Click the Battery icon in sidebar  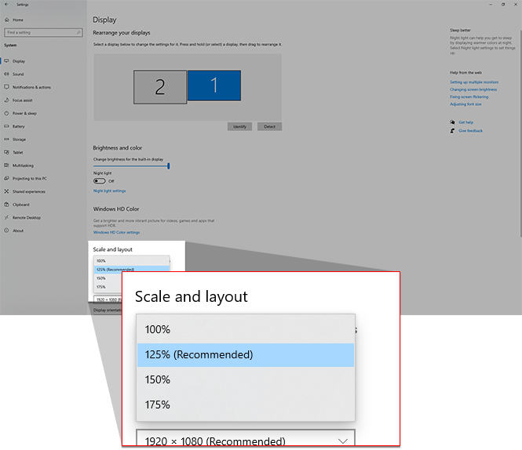tap(6, 126)
